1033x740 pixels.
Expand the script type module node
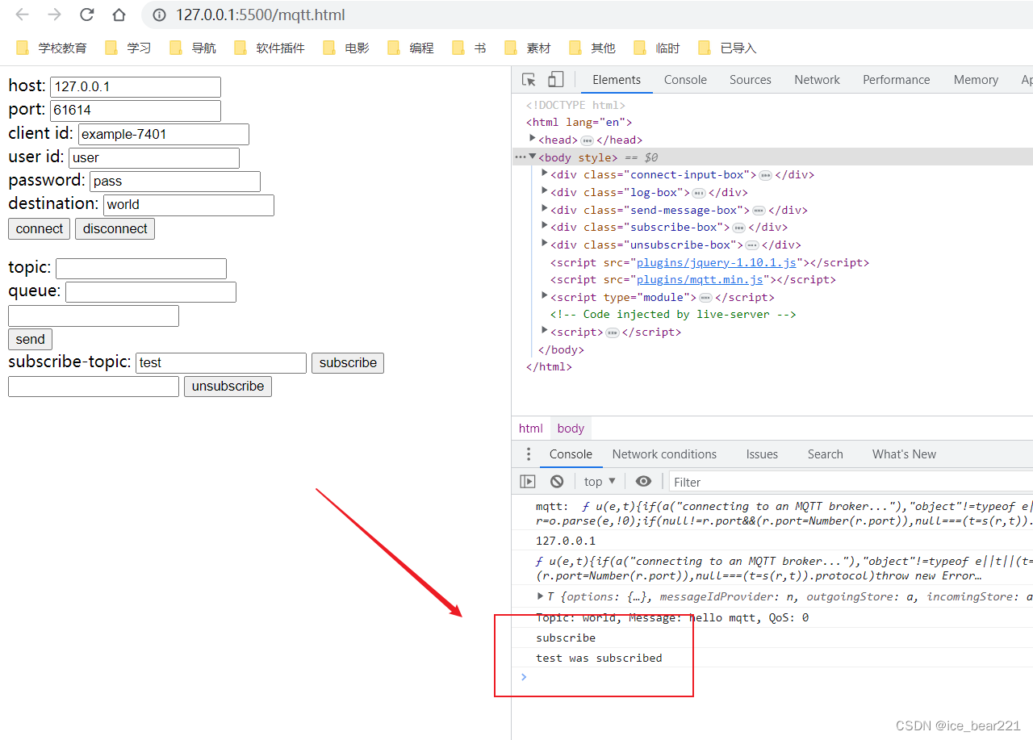[545, 296]
